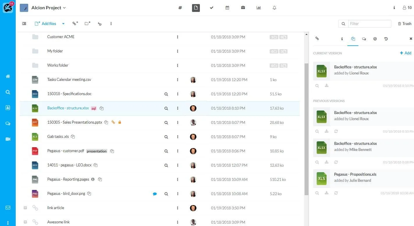The width and height of the screenshot is (414, 226).
Task: Toggle the file list sidebar menu icon
Action: [24, 24]
